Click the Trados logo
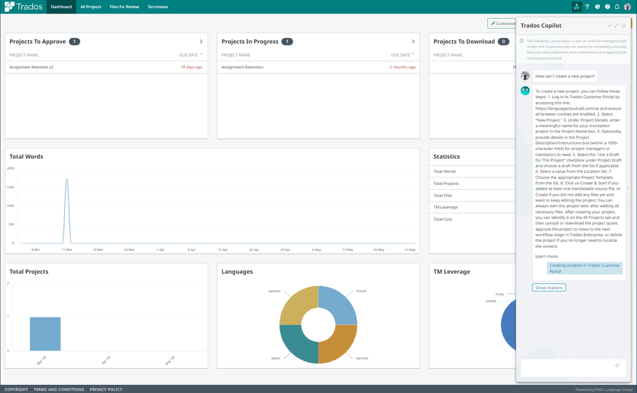The image size is (637, 393). [24, 7]
